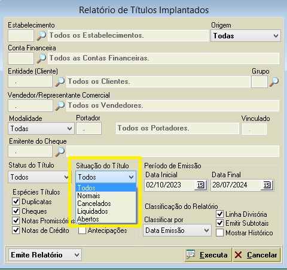Expand the Classificar por dropdown

click(x=177, y=230)
